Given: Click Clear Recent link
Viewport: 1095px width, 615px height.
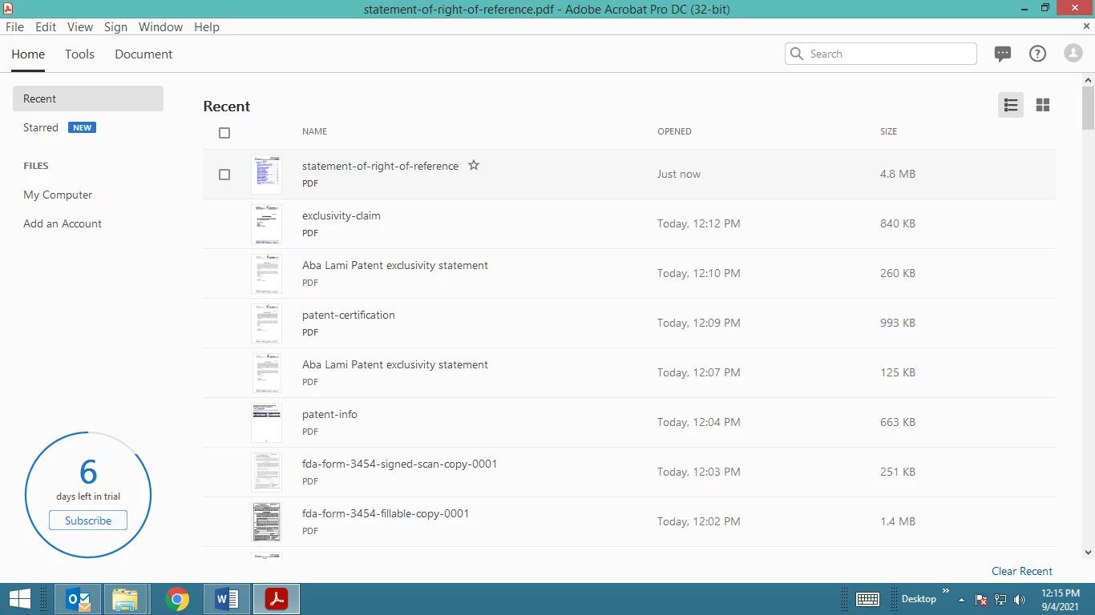Looking at the screenshot, I should [x=1022, y=571].
